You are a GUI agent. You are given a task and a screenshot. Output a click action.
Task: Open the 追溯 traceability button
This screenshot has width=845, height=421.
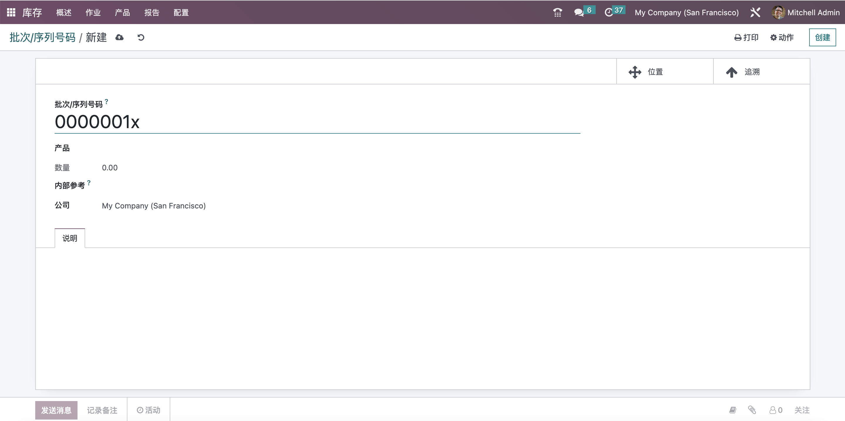(x=761, y=72)
